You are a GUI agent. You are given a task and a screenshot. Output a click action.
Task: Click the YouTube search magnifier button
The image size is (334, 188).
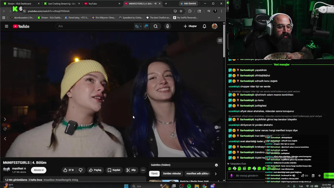156,26
